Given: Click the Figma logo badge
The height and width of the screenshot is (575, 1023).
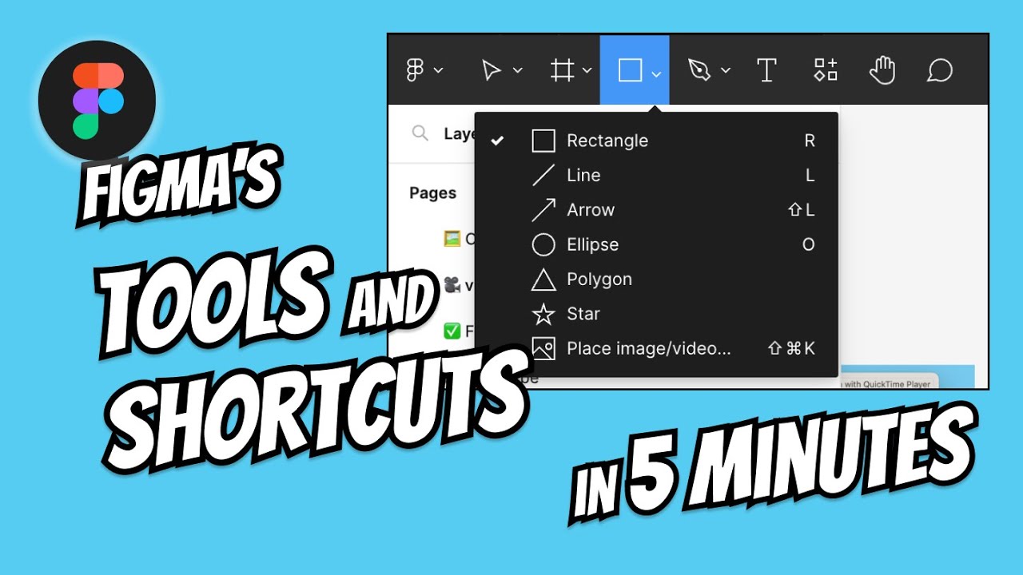Looking at the screenshot, I should [97, 101].
